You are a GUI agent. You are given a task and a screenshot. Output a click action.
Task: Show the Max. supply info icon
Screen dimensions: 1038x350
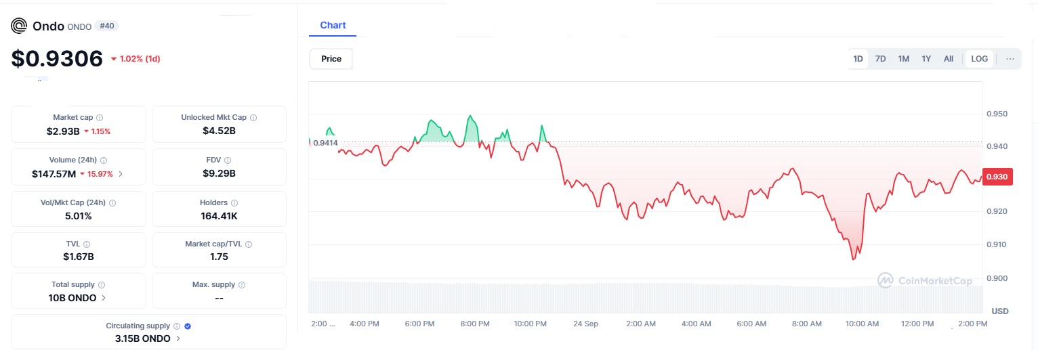coord(242,285)
